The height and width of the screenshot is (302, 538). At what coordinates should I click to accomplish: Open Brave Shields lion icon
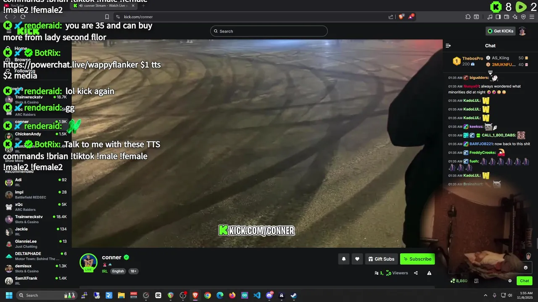(x=401, y=17)
